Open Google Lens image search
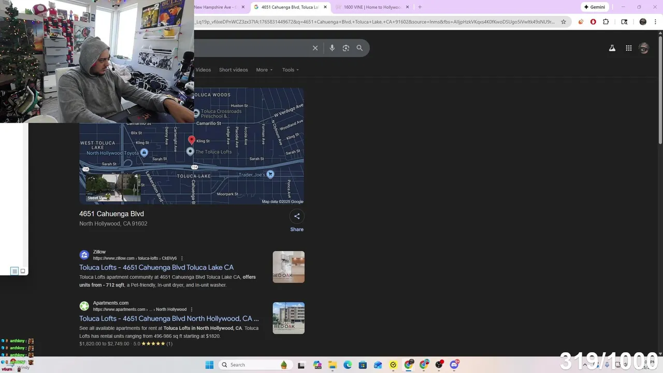 coord(346,48)
